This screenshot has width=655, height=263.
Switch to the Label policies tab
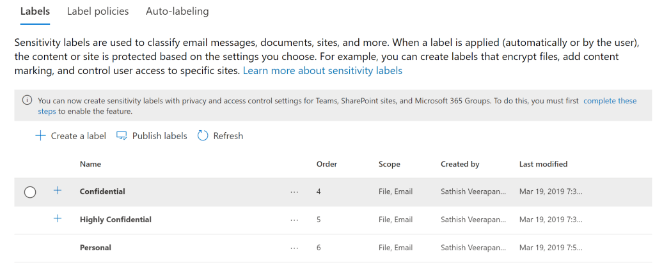tap(98, 11)
